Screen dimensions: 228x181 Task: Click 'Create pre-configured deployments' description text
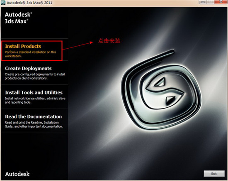35,76
